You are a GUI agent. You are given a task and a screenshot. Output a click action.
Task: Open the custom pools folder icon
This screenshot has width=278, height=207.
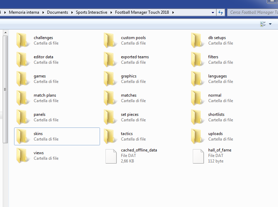[x=110, y=40]
